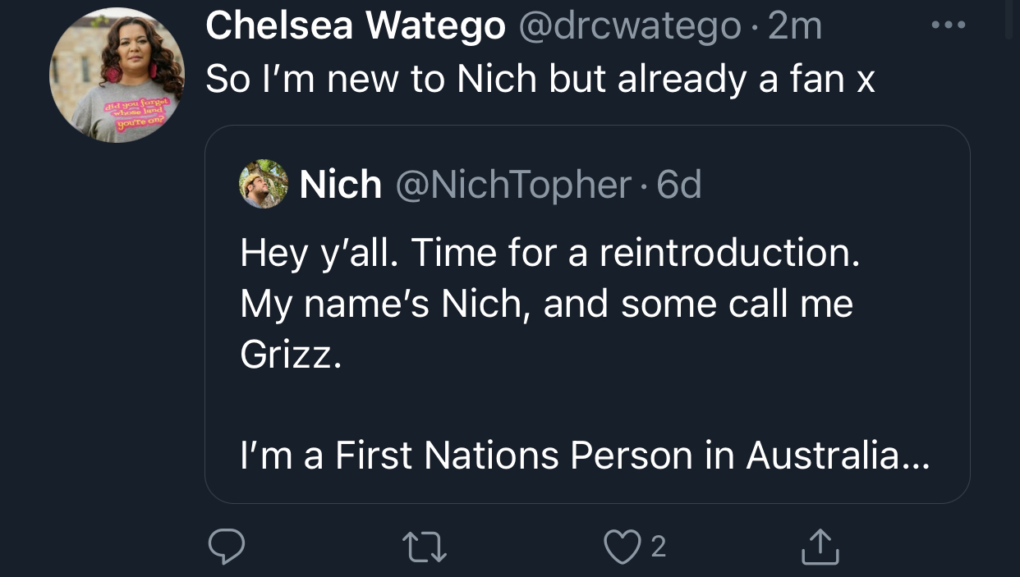Visit the @drcwatego handle
This screenshot has height=577, width=1020.
[x=629, y=26]
